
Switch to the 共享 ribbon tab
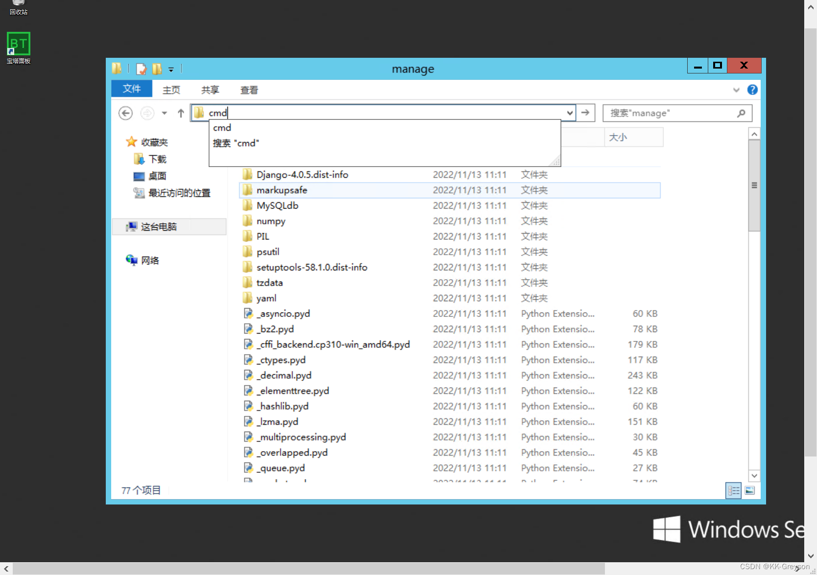[210, 90]
